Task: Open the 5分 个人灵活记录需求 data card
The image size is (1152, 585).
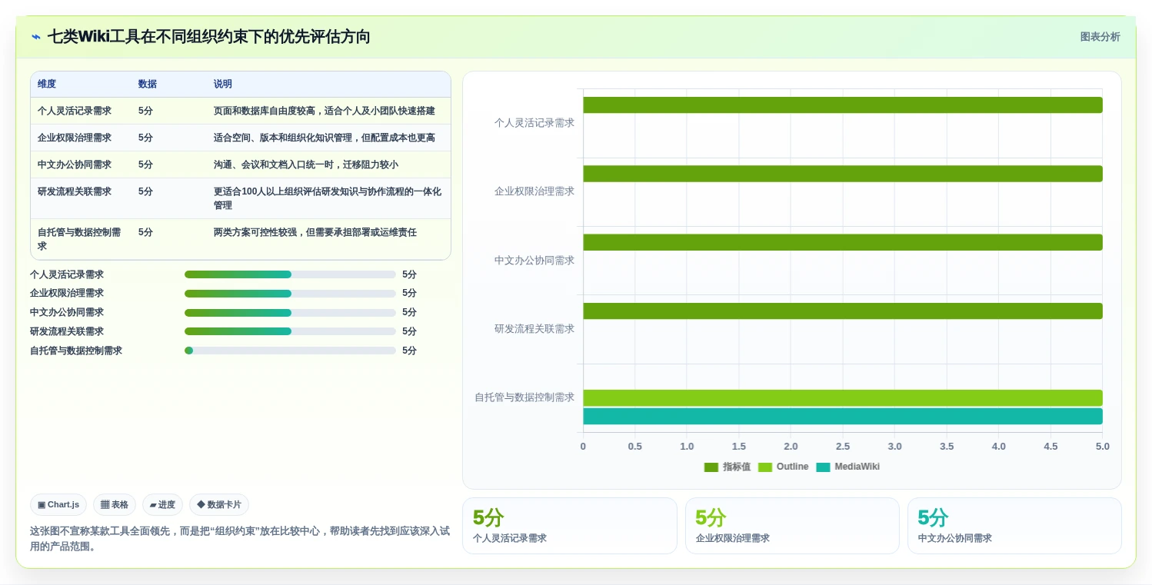Action: click(x=570, y=526)
